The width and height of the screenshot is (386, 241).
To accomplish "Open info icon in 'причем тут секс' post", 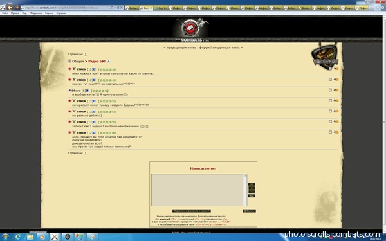I will tap(94, 80).
